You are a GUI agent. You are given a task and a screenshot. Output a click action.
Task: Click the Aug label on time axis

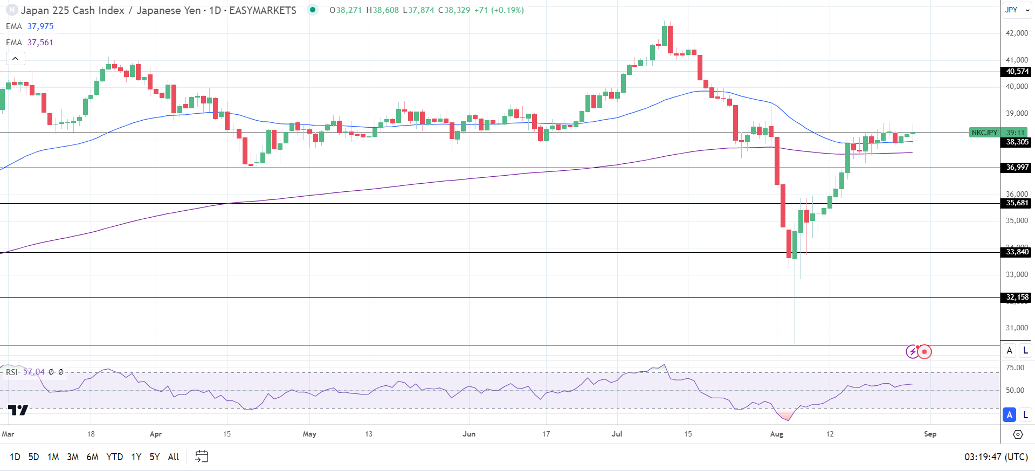777,434
